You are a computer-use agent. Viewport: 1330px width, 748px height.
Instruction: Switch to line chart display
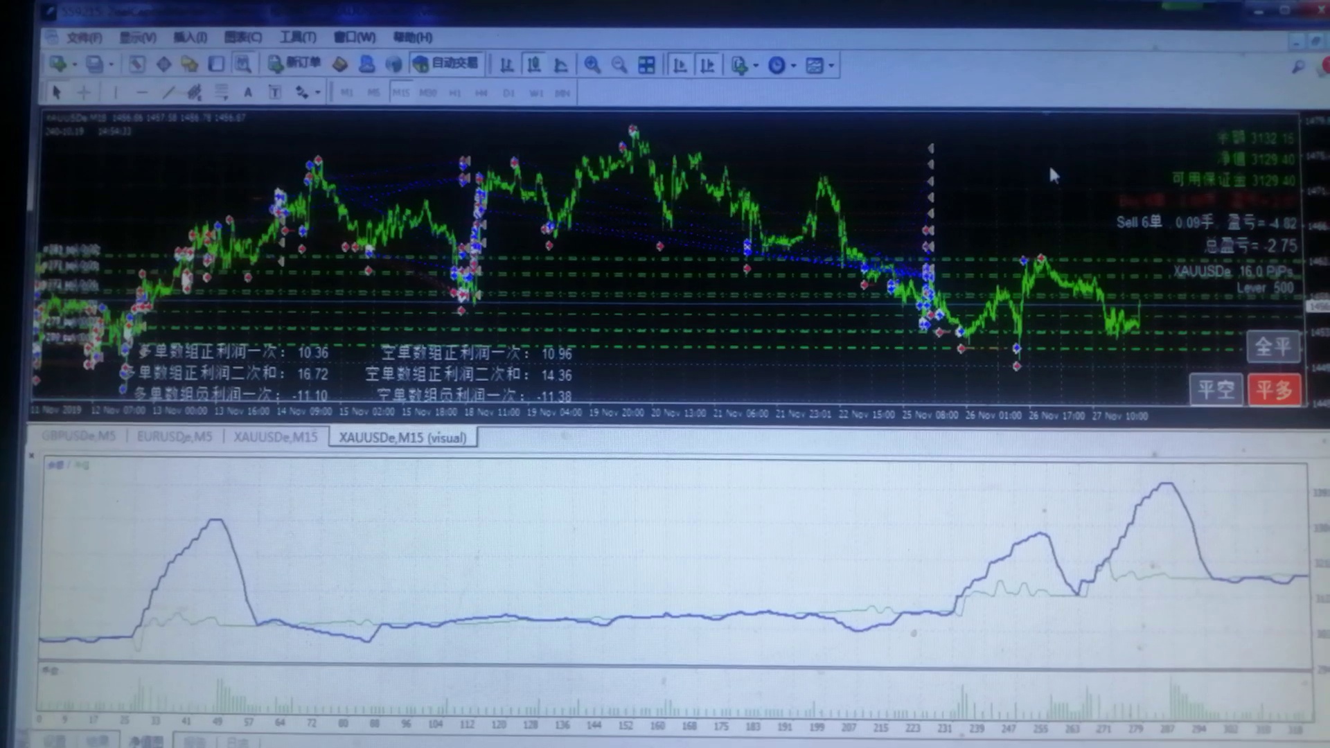(561, 65)
